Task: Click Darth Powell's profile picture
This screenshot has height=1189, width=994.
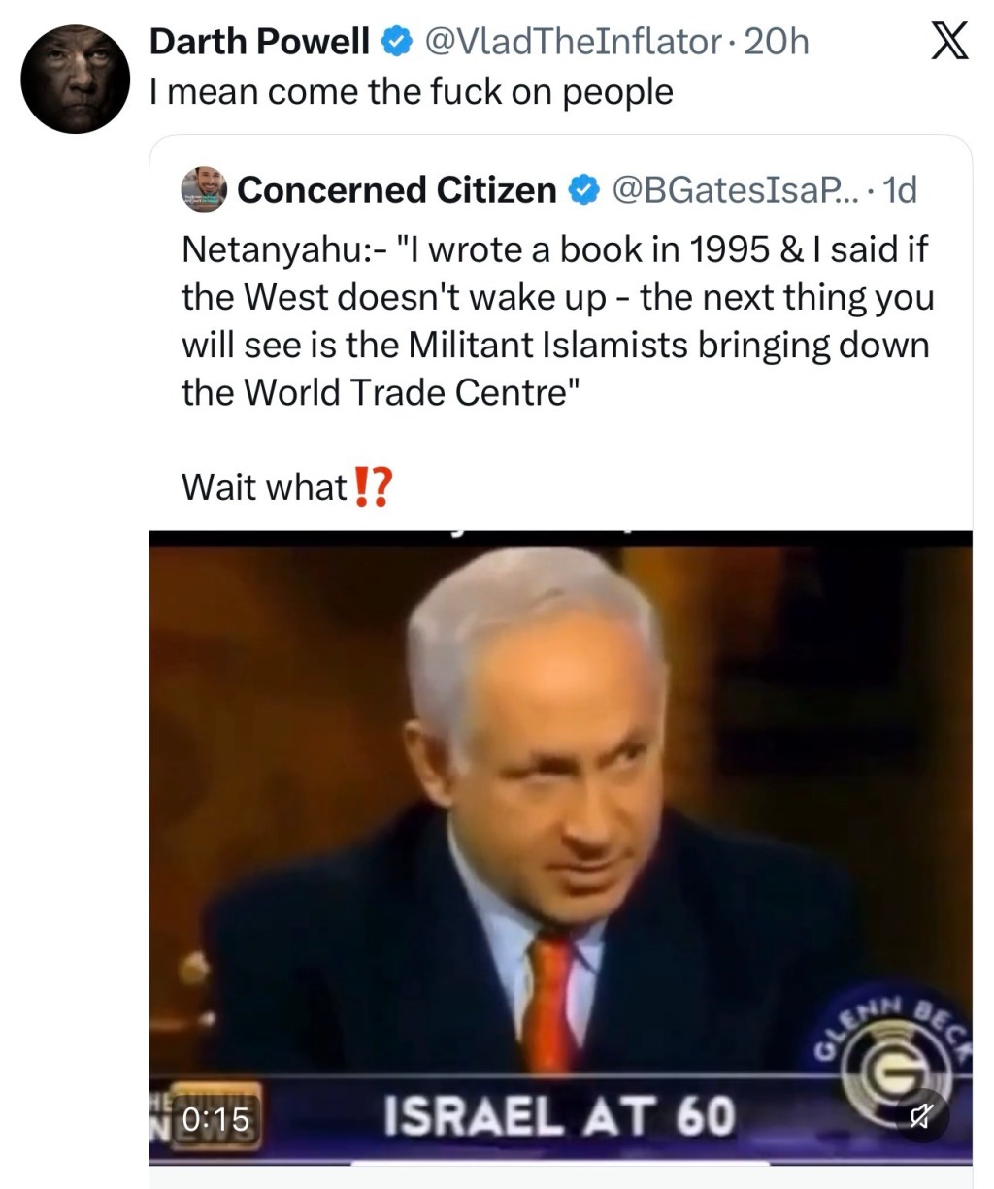Action: (77, 78)
